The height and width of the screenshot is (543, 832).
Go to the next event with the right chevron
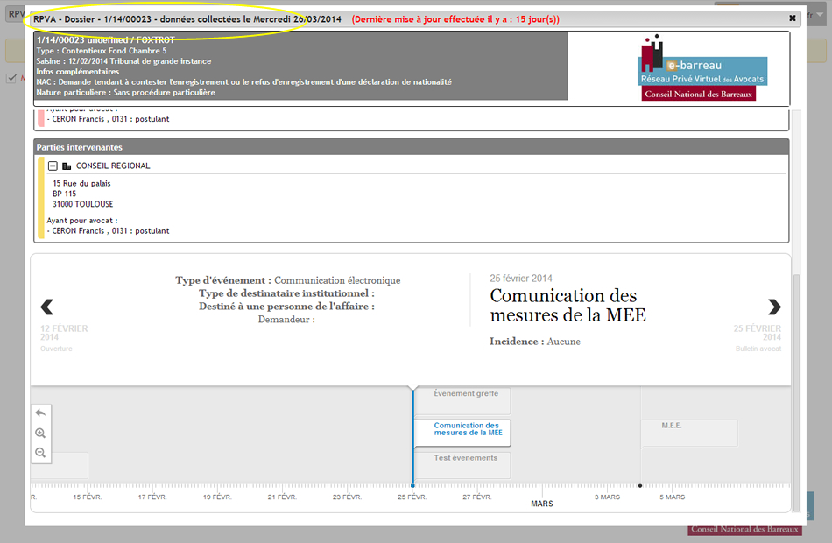(774, 307)
